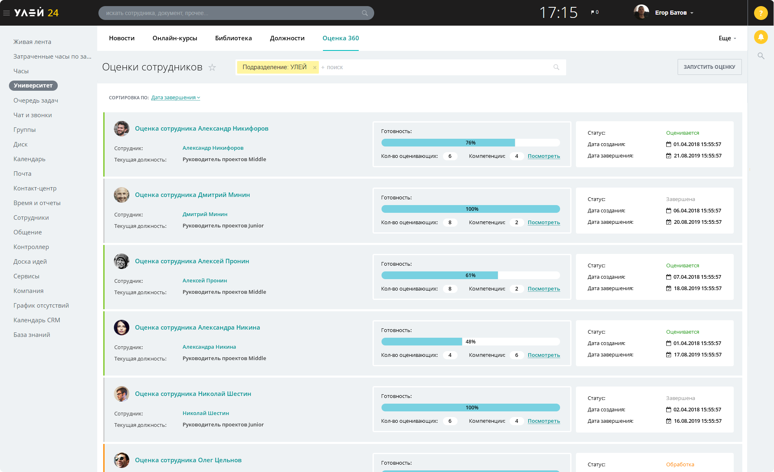Click the УЛЕЙ 24 logo

[36, 13]
